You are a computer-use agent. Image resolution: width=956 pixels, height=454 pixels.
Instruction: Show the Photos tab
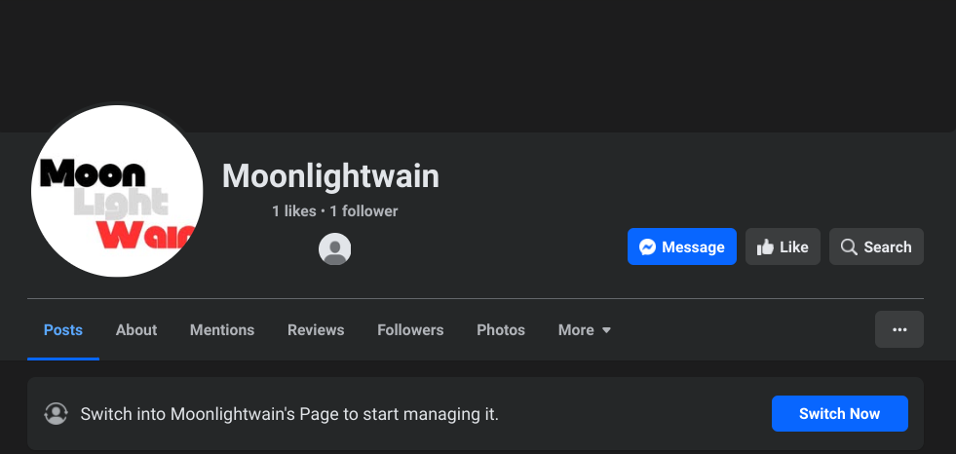pos(501,330)
